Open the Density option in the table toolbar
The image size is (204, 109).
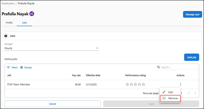point(26,67)
